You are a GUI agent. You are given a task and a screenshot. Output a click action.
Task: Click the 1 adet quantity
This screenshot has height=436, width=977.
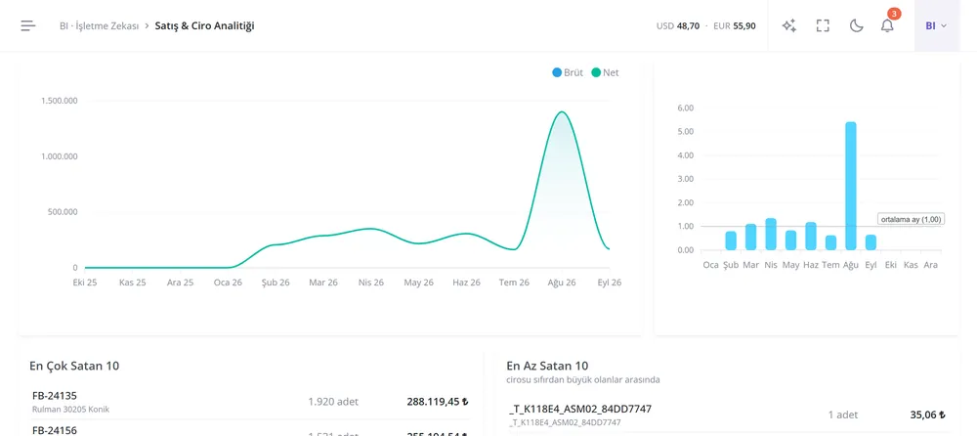[x=843, y=414]
